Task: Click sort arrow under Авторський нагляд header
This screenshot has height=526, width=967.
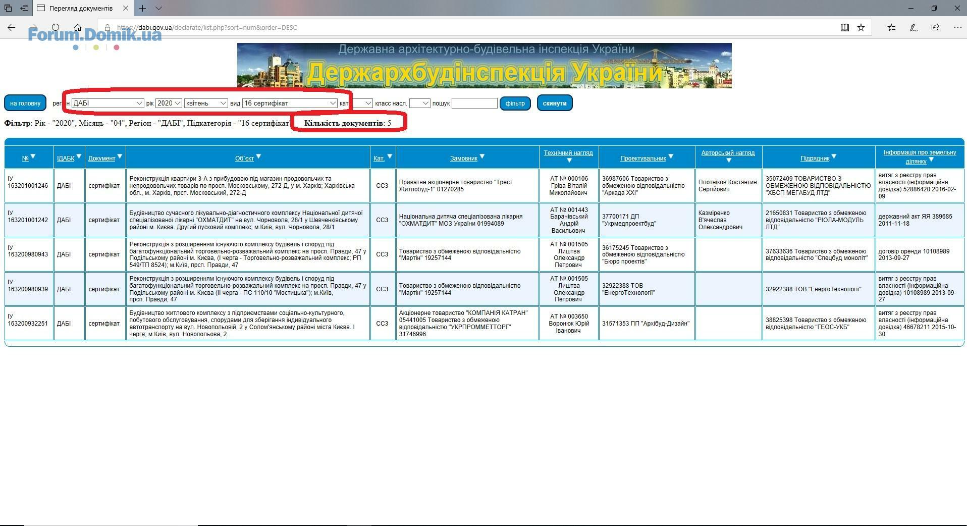Action: pos(728,161)
